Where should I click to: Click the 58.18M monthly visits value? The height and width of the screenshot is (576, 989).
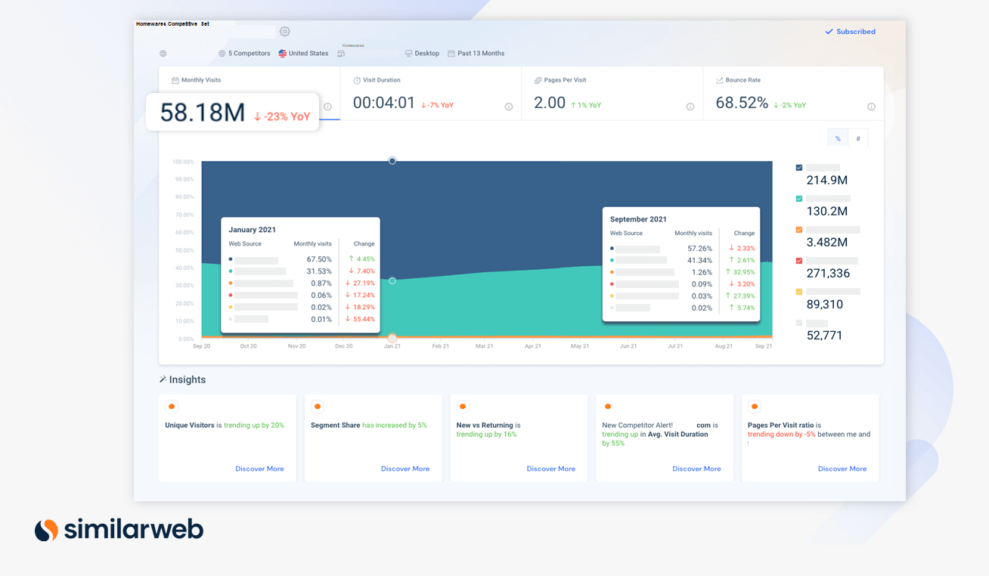(203, 113)
